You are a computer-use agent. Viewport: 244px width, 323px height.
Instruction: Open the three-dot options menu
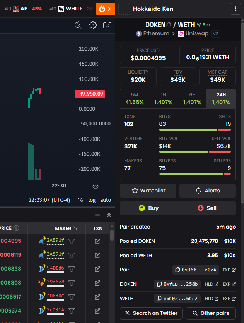click(235, 9)
